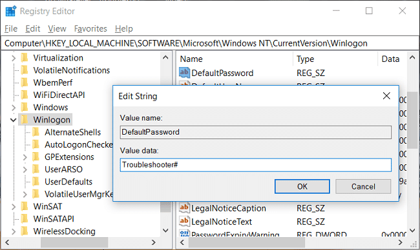This screenshot has width=420, height=250.
Task: Open the View menu
Action: (57, 28)
